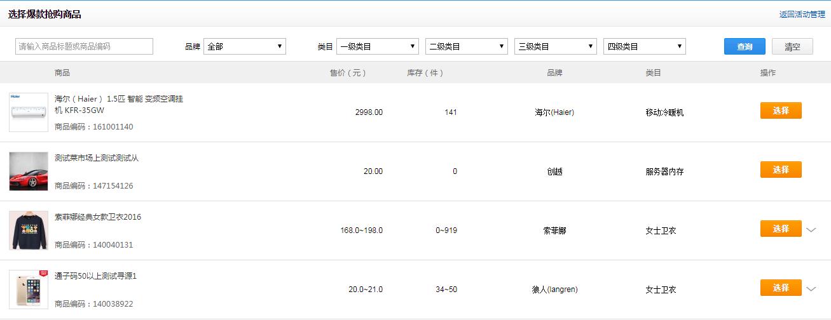Select the 索菲娜 sweatshirt product with 选择
Screen dimensions: 831x320
781,229
